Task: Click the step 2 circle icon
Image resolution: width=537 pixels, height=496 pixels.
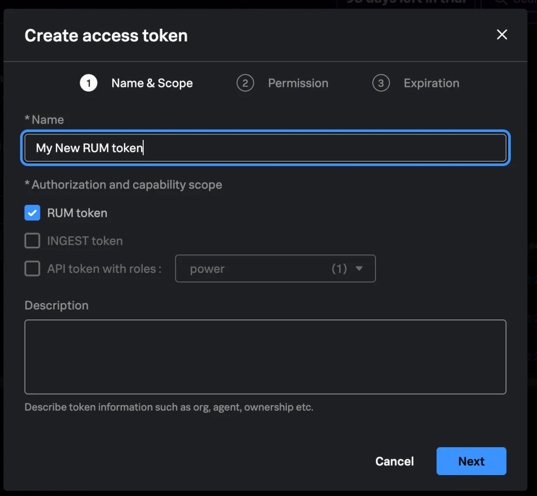Action: (245, 83)
